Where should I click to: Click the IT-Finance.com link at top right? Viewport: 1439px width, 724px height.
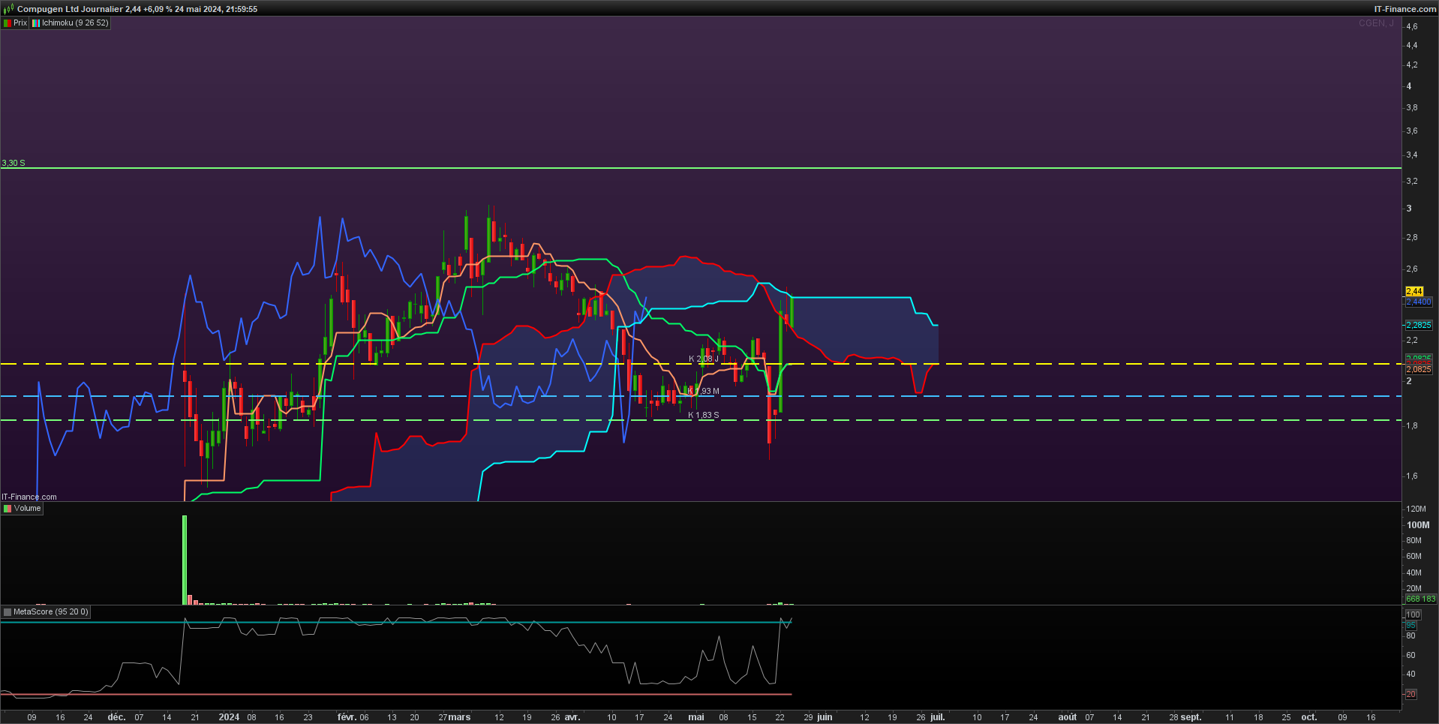1404,9
